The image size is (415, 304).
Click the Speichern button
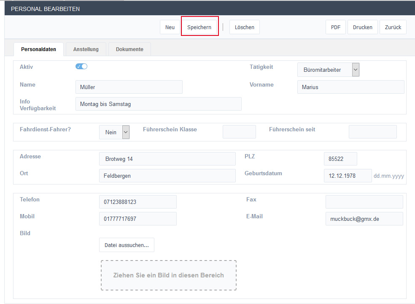(199, 27)
